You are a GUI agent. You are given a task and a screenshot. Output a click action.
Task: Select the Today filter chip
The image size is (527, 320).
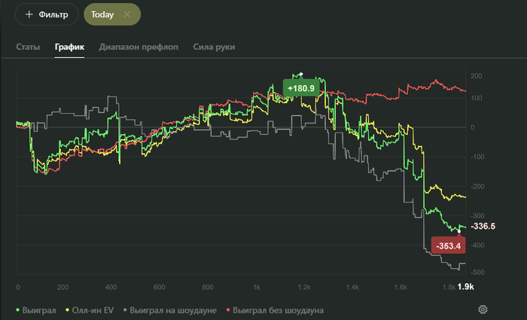point(112,14)
